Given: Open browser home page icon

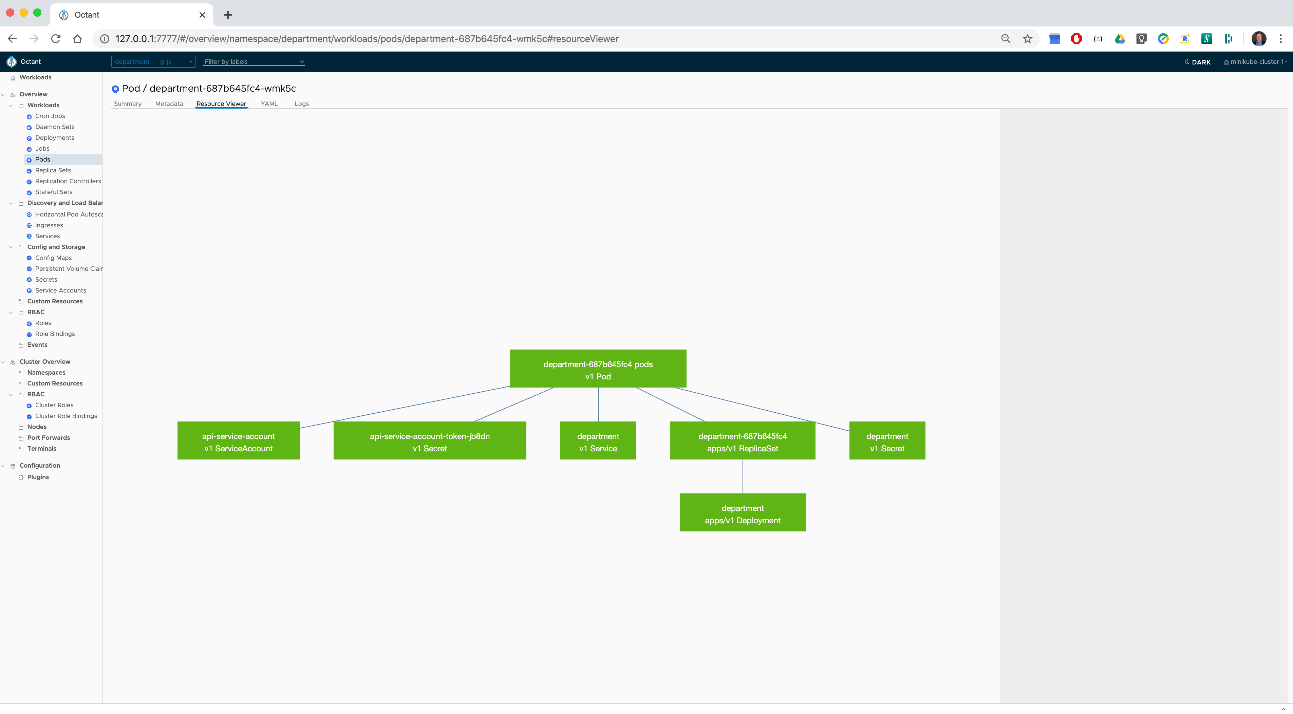Looking at the screenshot, I should pyautogui.click(x=77, y=39).
